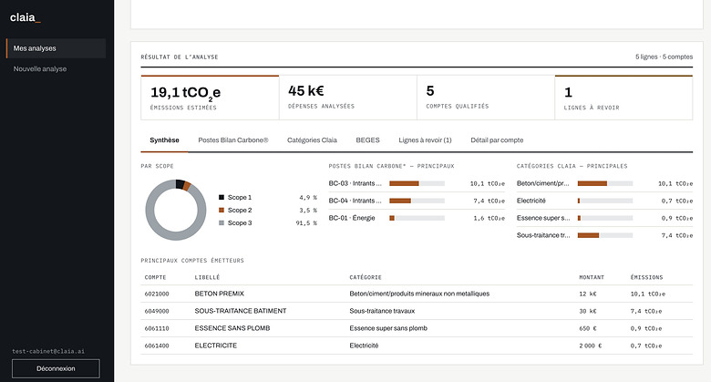Select account number 6061110

[157, 328]
